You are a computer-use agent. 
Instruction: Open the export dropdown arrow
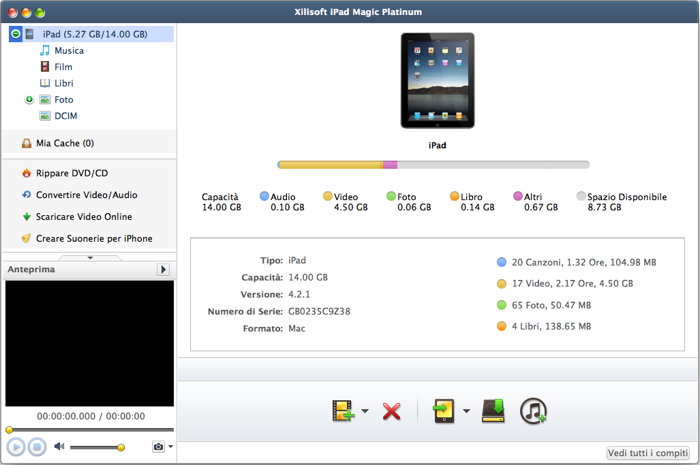[x=466, y=411]
